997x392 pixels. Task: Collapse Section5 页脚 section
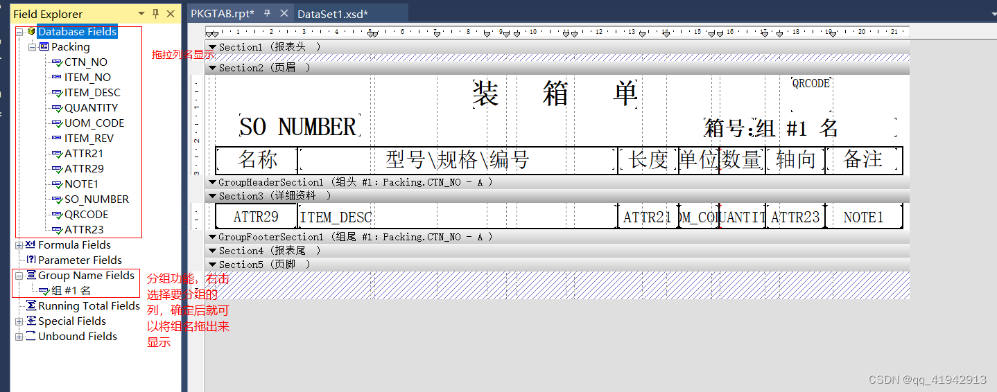[x=212, y=265]
